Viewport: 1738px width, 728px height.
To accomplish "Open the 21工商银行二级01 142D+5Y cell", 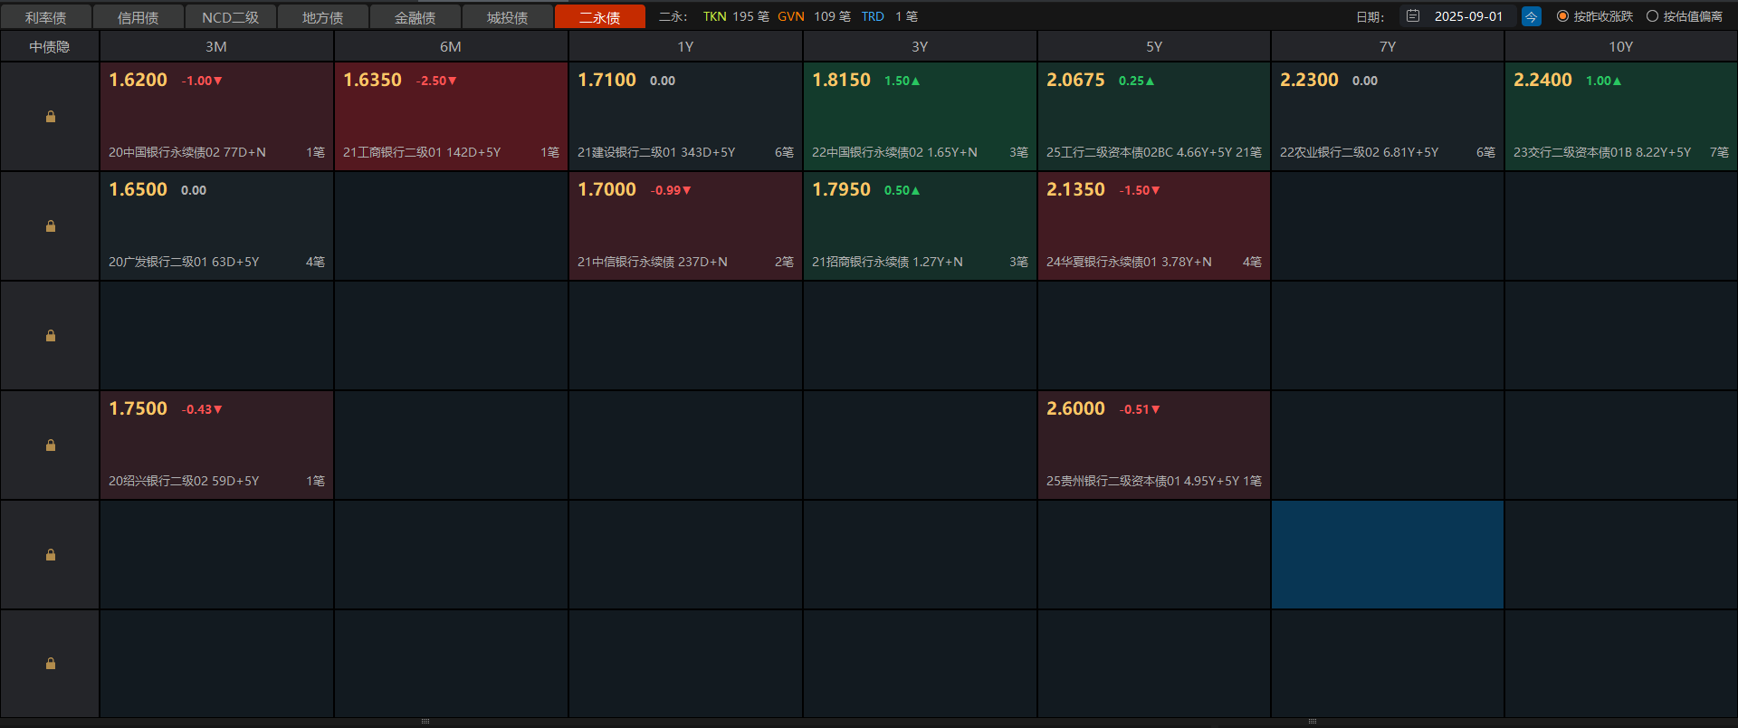I will click(451, 116).
